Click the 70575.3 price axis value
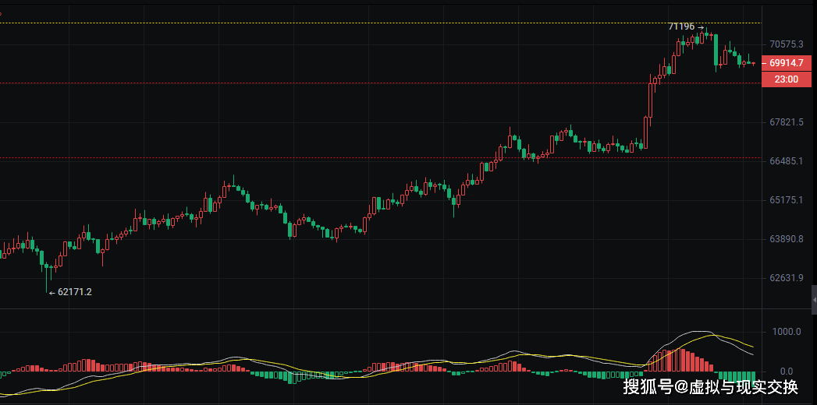Viewport: 817px width, 405px height. click(787, 44)
